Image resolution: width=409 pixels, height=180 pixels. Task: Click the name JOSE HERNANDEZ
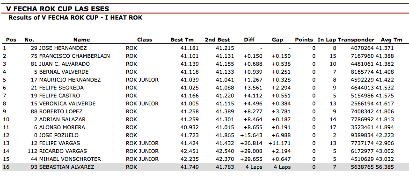click(63, 48)
